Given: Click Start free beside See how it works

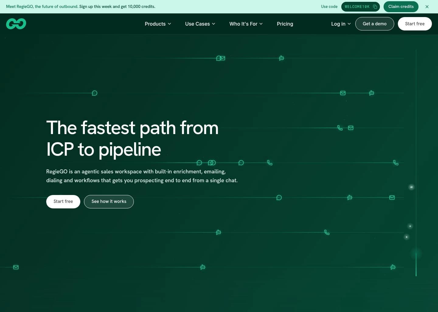Looking at the screenshot, I should [63, 202].
